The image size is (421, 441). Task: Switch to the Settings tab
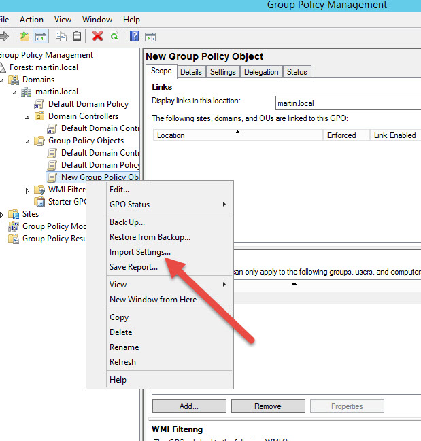tap(222, 72)
